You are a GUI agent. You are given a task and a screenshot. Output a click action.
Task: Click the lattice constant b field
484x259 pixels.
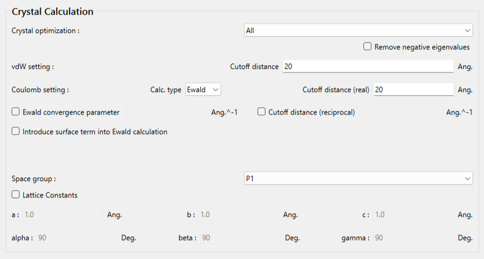point(239,215)
